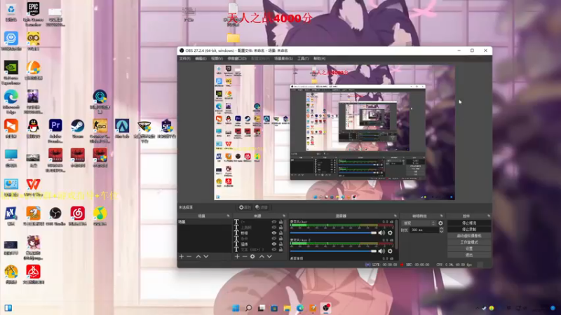Click 停止录制 stop recording button

(469, 230)
